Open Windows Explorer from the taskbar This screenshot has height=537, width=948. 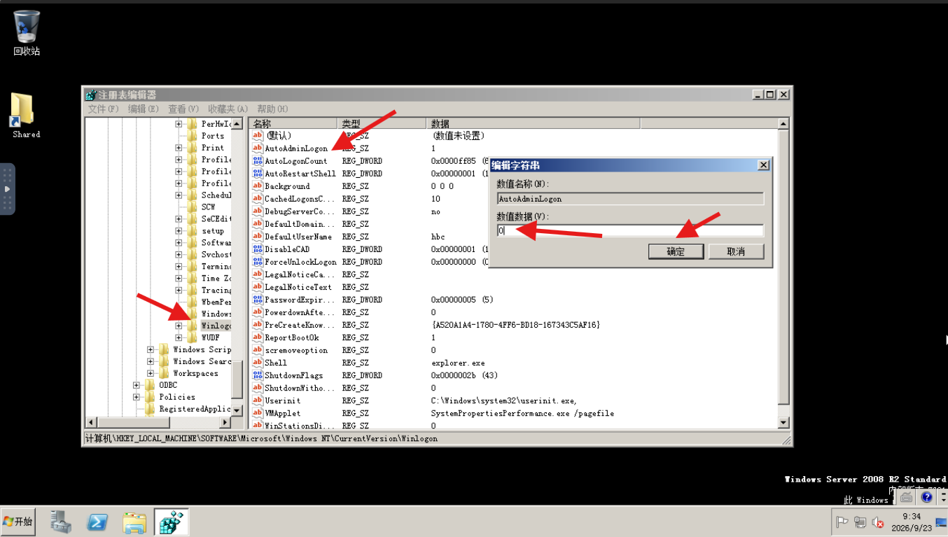pos(134,522)
